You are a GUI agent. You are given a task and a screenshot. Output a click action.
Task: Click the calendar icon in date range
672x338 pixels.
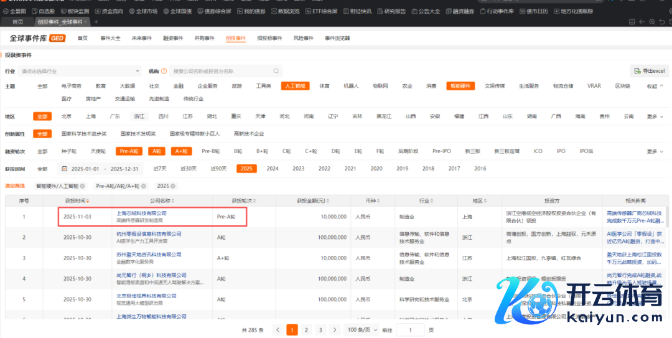pyautogui.click(x=64, y=169)
